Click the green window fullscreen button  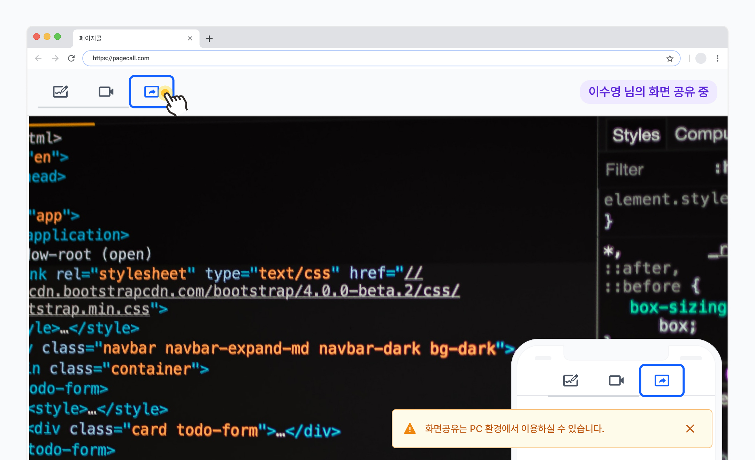(58, 37)
